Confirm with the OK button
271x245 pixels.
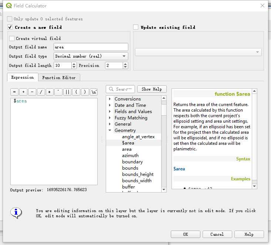pos(186,234)
